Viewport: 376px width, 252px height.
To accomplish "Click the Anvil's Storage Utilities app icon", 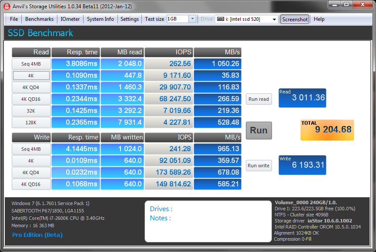I will (x=7, y=7).
